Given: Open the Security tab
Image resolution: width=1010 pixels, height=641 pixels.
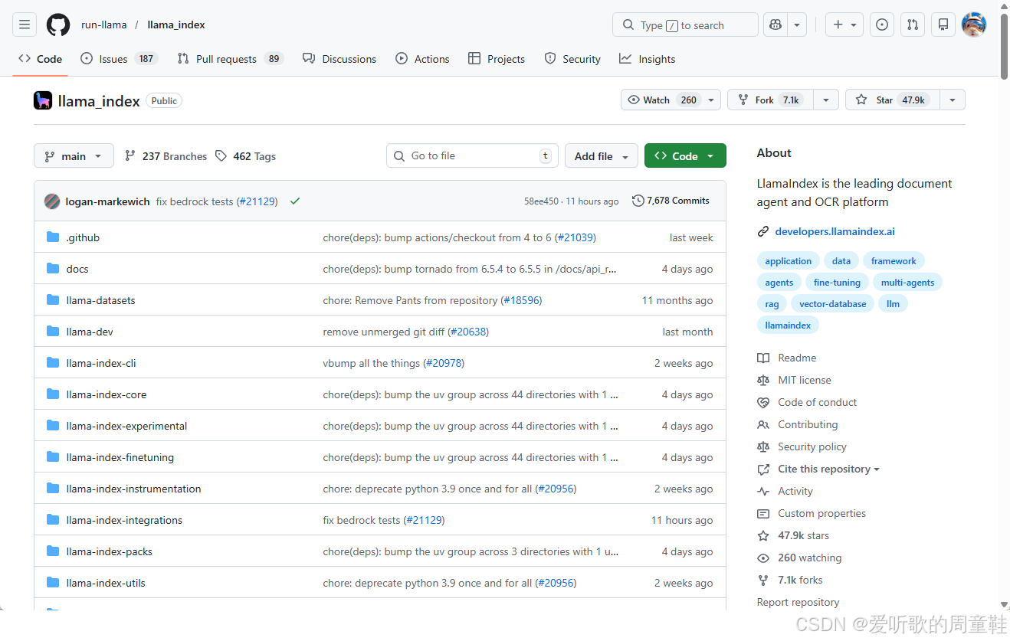Looking at the screenshot, I should click(572, 59).
